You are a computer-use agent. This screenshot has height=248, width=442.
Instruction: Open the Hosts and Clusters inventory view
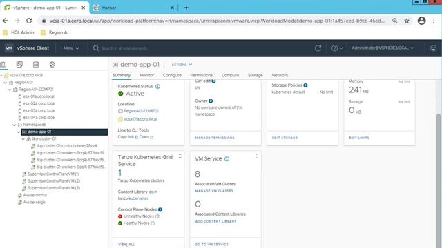pos(3,65)
